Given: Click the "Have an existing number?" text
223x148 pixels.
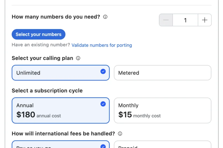Looking at the screenshot, I should [x=41, y=45].
